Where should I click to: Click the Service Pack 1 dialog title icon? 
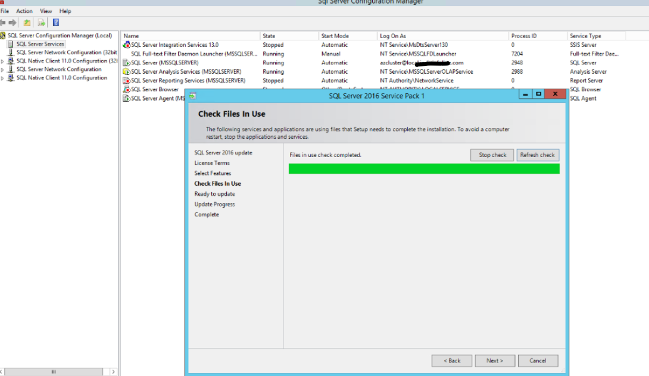point(192,96)
